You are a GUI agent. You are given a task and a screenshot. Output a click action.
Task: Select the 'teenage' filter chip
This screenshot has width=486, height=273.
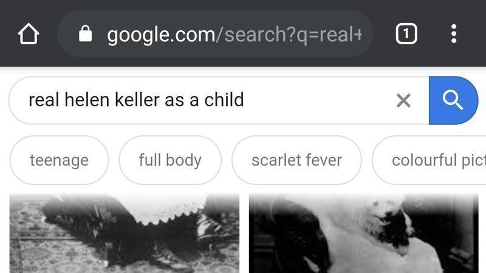59,160
